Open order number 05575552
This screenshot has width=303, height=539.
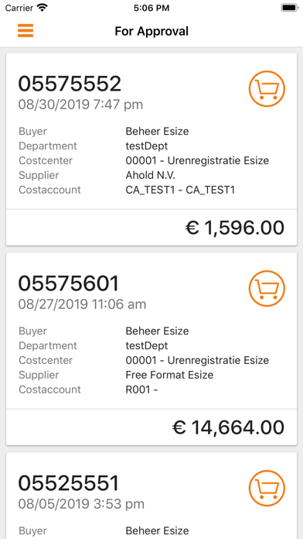pos(70,84)
